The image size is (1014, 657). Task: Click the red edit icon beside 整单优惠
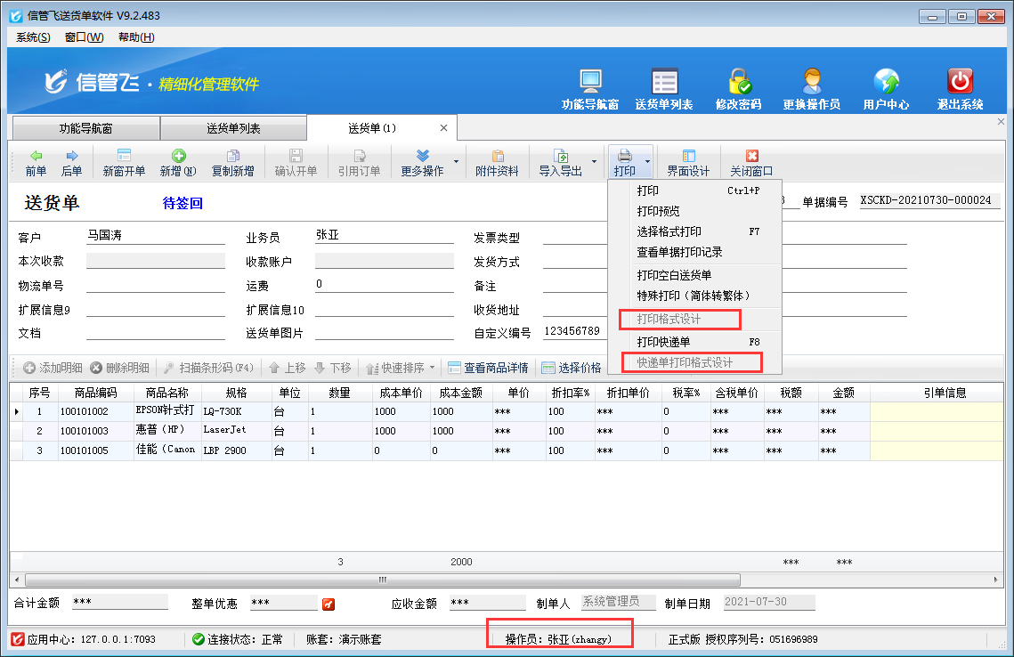[x=329, y=604]
